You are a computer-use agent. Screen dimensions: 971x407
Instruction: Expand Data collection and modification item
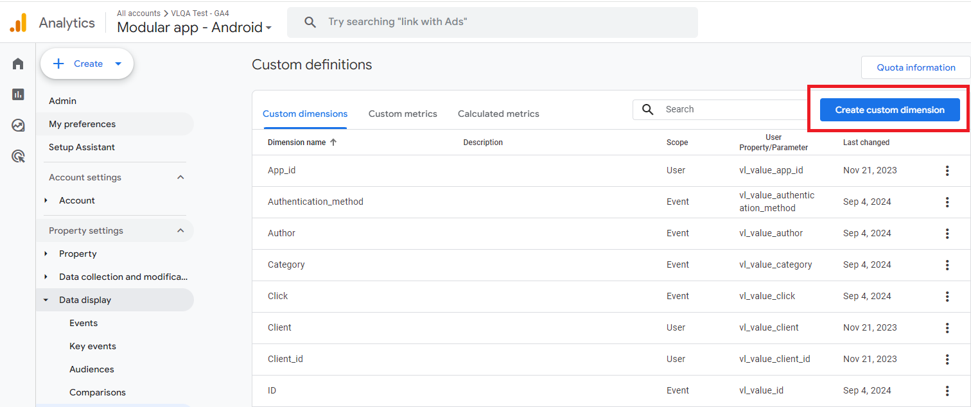pyautogui.click(x=46, y=277)
